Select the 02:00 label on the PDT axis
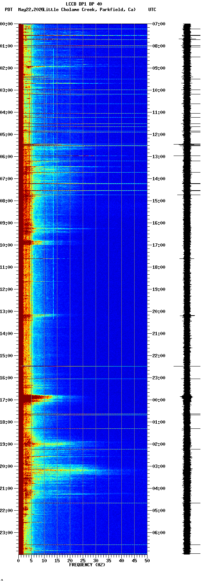 (x=7, y=68)
